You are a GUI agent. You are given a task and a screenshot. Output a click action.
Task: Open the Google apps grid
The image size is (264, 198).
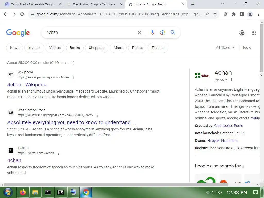[x=254, y=33]
